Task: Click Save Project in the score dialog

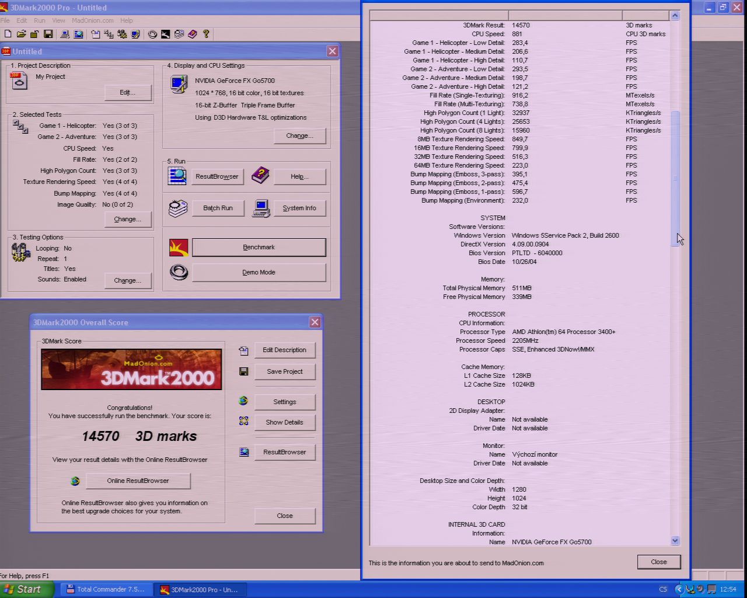Action: point(284,371)
